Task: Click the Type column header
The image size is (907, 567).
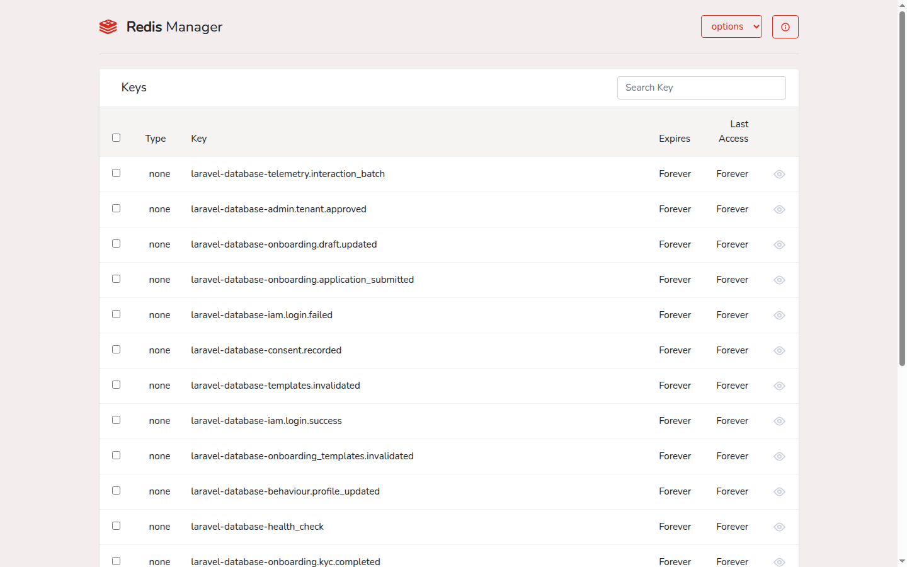Action: tap(156, 139)
